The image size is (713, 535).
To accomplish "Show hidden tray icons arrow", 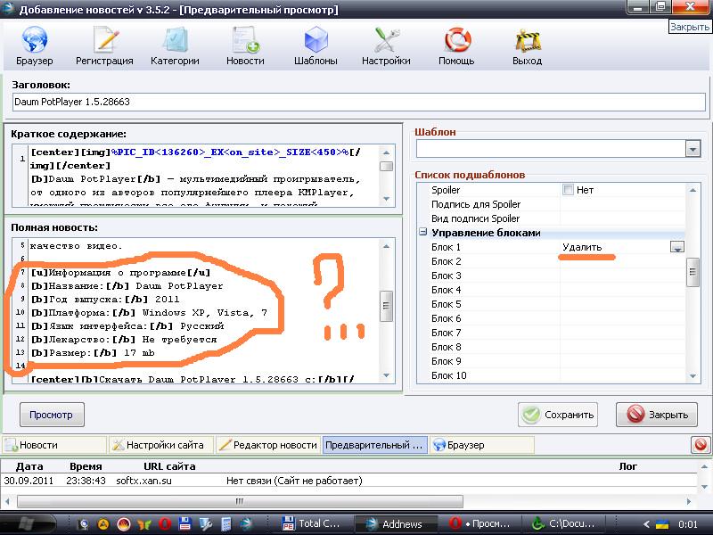I will (646, 524).
